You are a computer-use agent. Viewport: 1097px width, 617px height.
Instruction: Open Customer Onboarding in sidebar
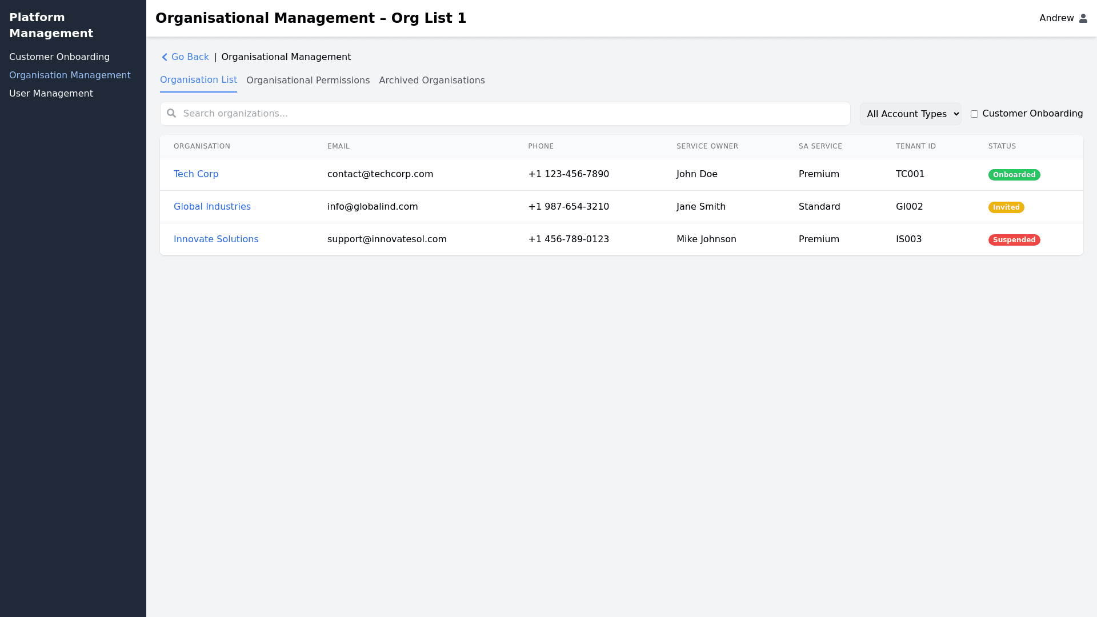point(59,57)
